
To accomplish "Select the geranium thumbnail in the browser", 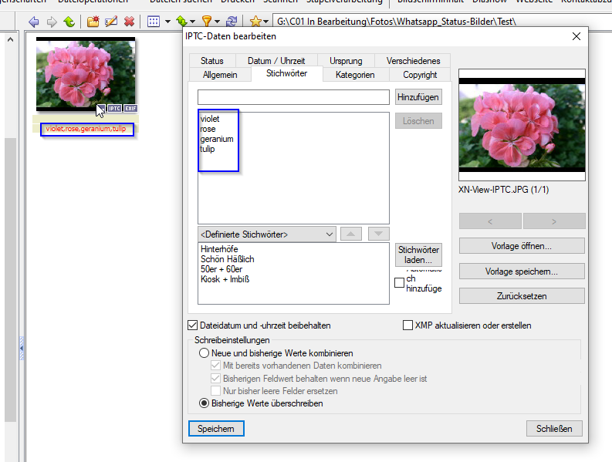I will click(86, 74).
